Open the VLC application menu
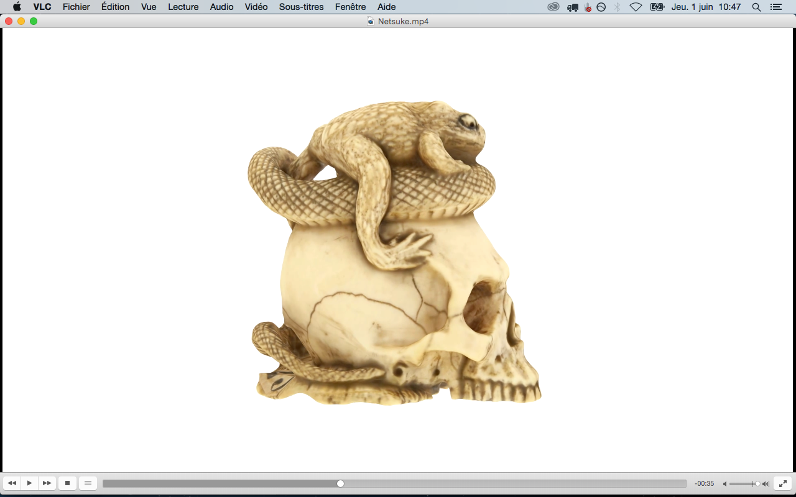 [42, 7]
